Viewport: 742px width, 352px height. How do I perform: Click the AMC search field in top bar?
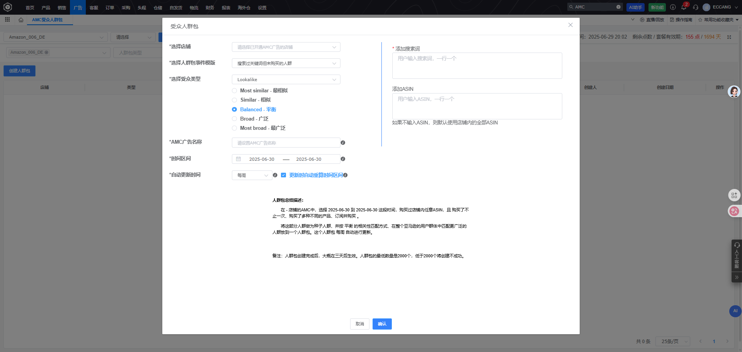point(591,7)
